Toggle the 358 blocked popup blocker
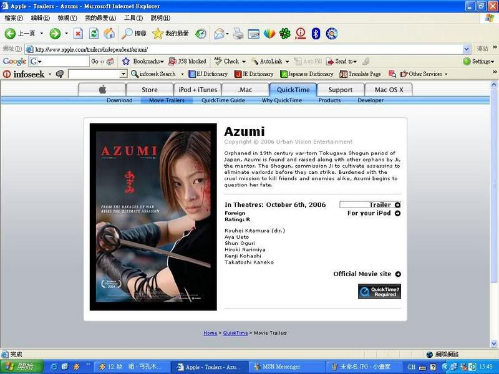The width and height of the screenshot is (499, 374). pos(187,61)
